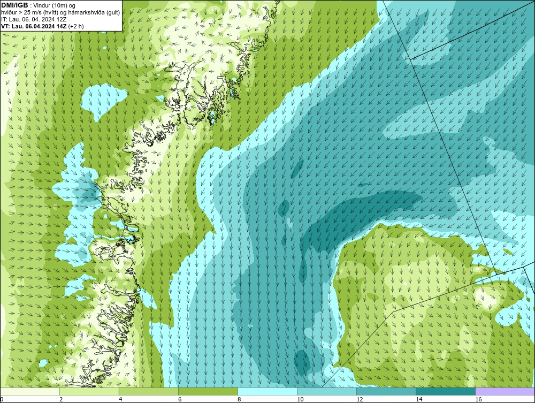
Task: Click the 14–16 dark teal legend swatch
Action: click(x=445, y=391)
